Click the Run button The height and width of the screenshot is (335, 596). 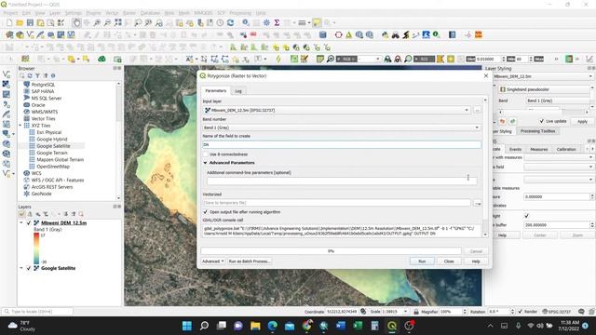pos(422,261)
